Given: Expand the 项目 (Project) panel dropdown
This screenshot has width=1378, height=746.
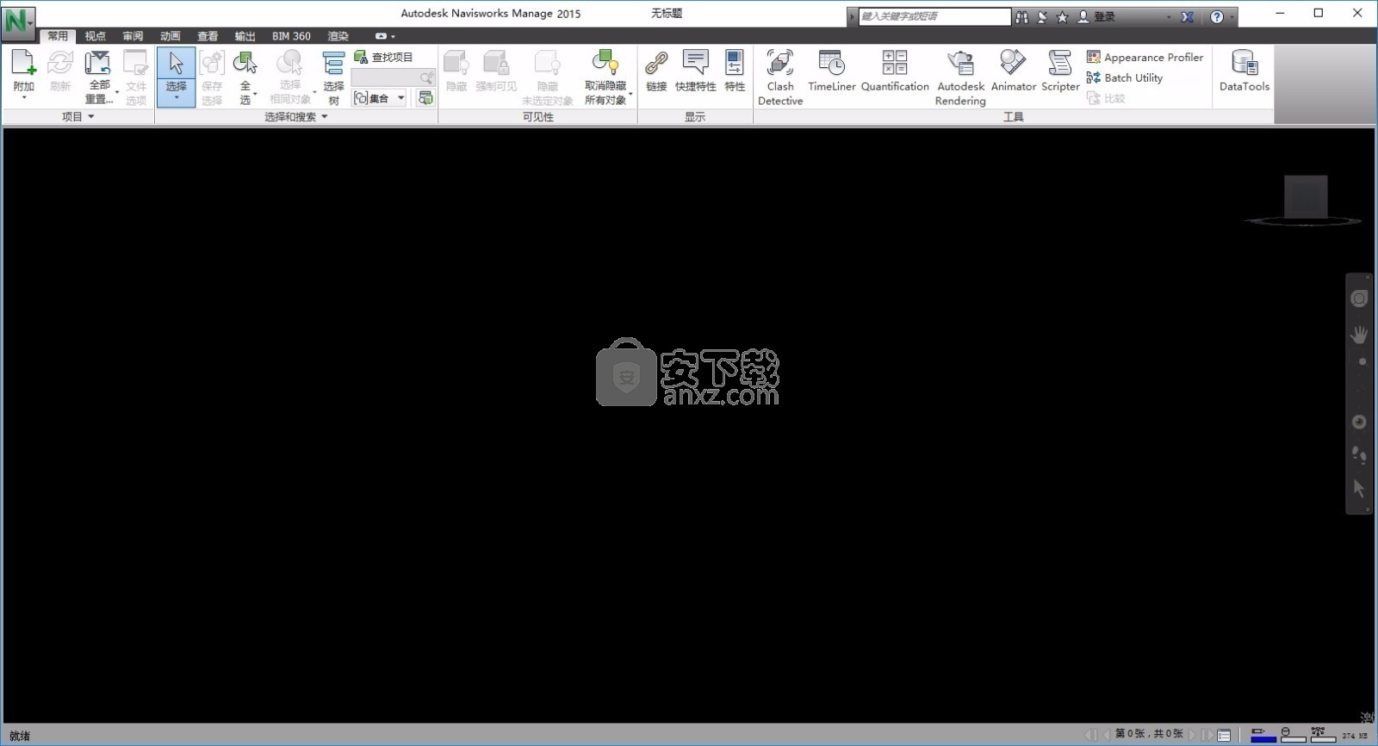Looking at the screenshot, I should pyautogui.click(x=78, y=116).
